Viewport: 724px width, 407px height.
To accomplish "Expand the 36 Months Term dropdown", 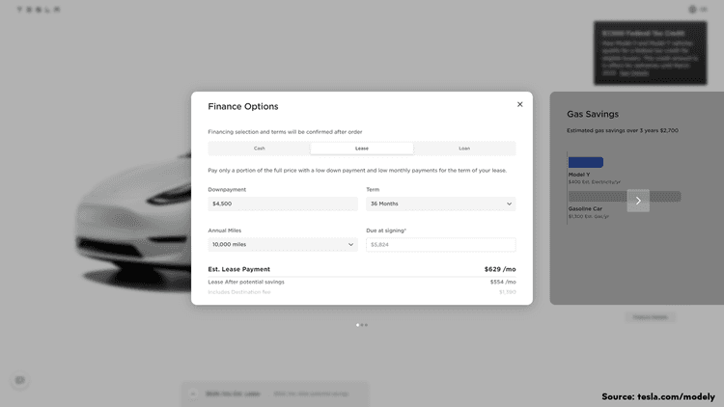I will coord(440,204).
